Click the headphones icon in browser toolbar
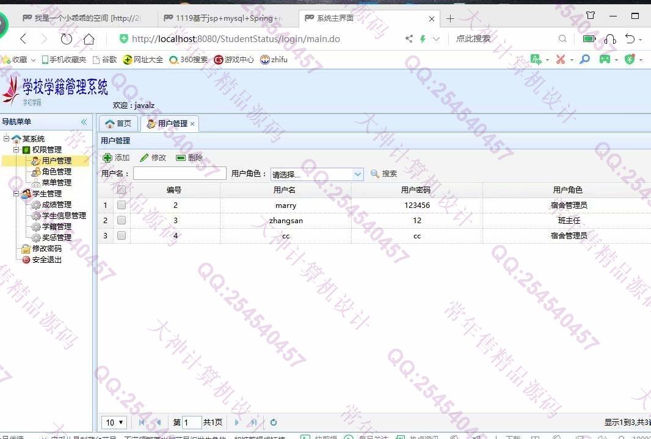651x439 pixels. coord(610,39)
